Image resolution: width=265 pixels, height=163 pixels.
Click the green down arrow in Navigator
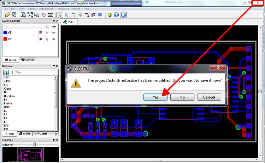pyautogui.click(x=12, y=72)
